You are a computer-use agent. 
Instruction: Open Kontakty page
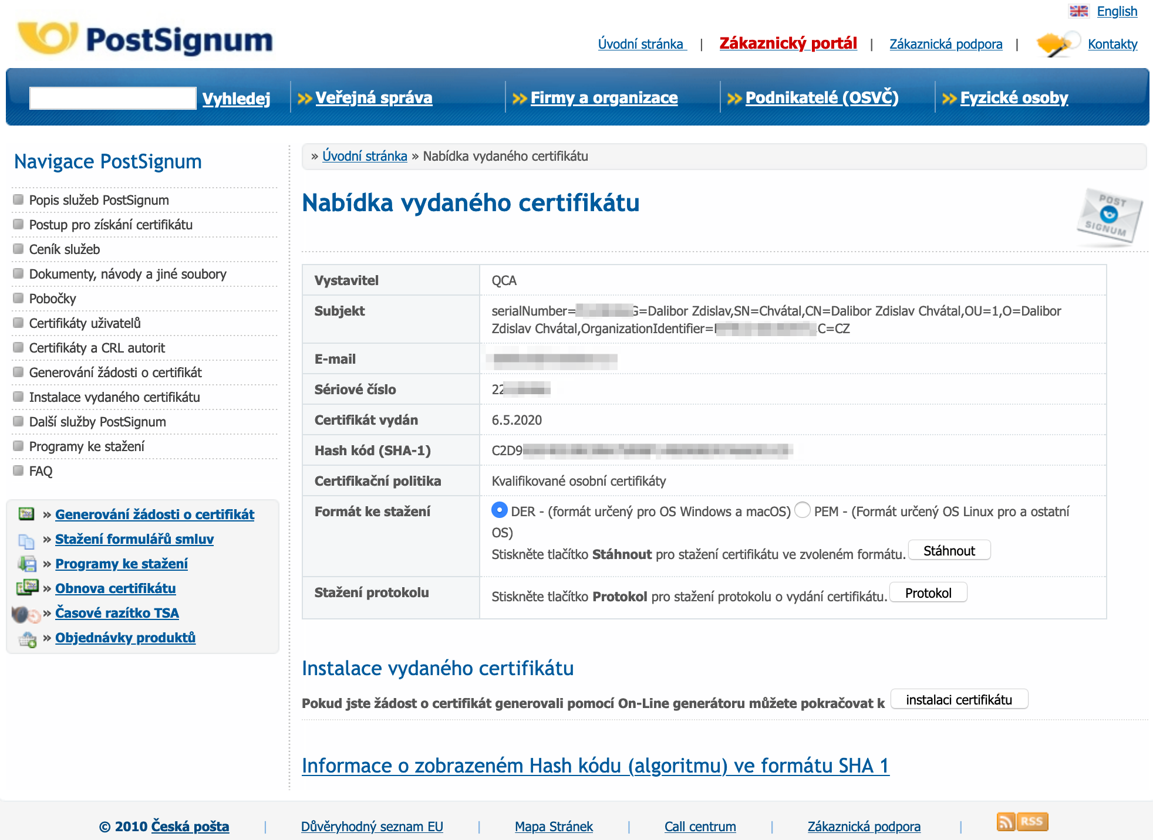pyautogui.click(x=1112, y=44)
